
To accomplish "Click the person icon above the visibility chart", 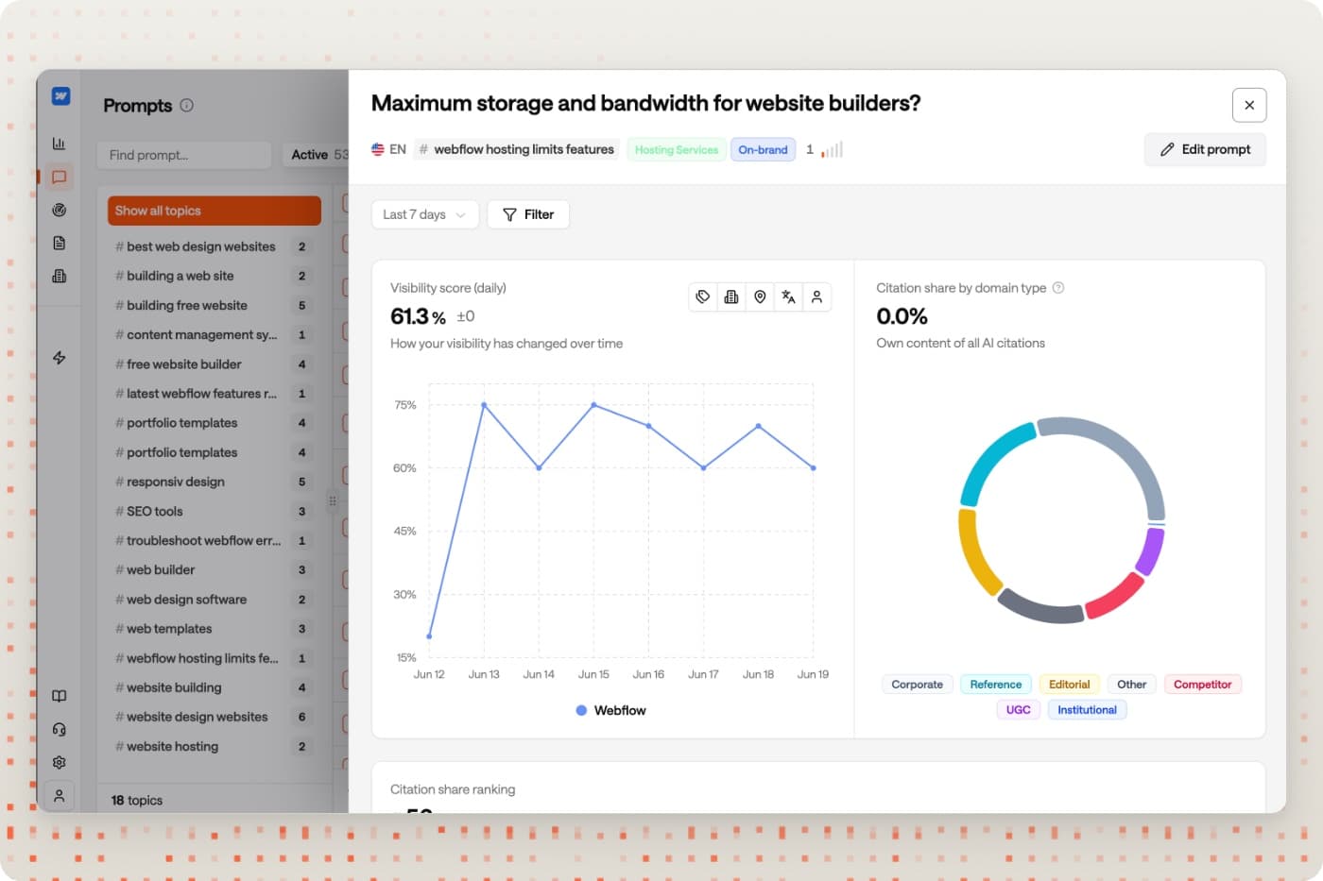I will (x=816, y=296).
